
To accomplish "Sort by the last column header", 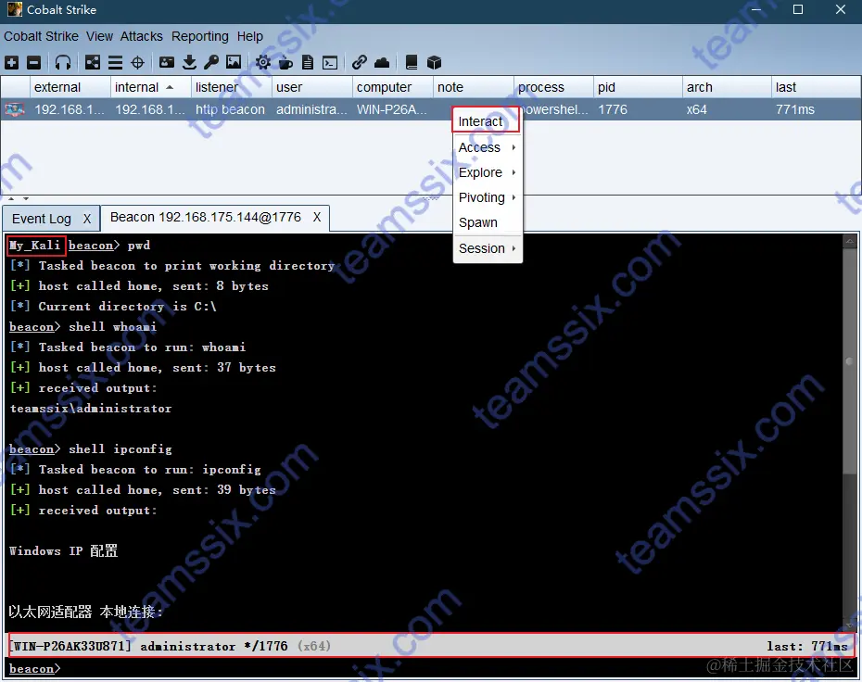I will pyautogui.click(x=816, y=87).
